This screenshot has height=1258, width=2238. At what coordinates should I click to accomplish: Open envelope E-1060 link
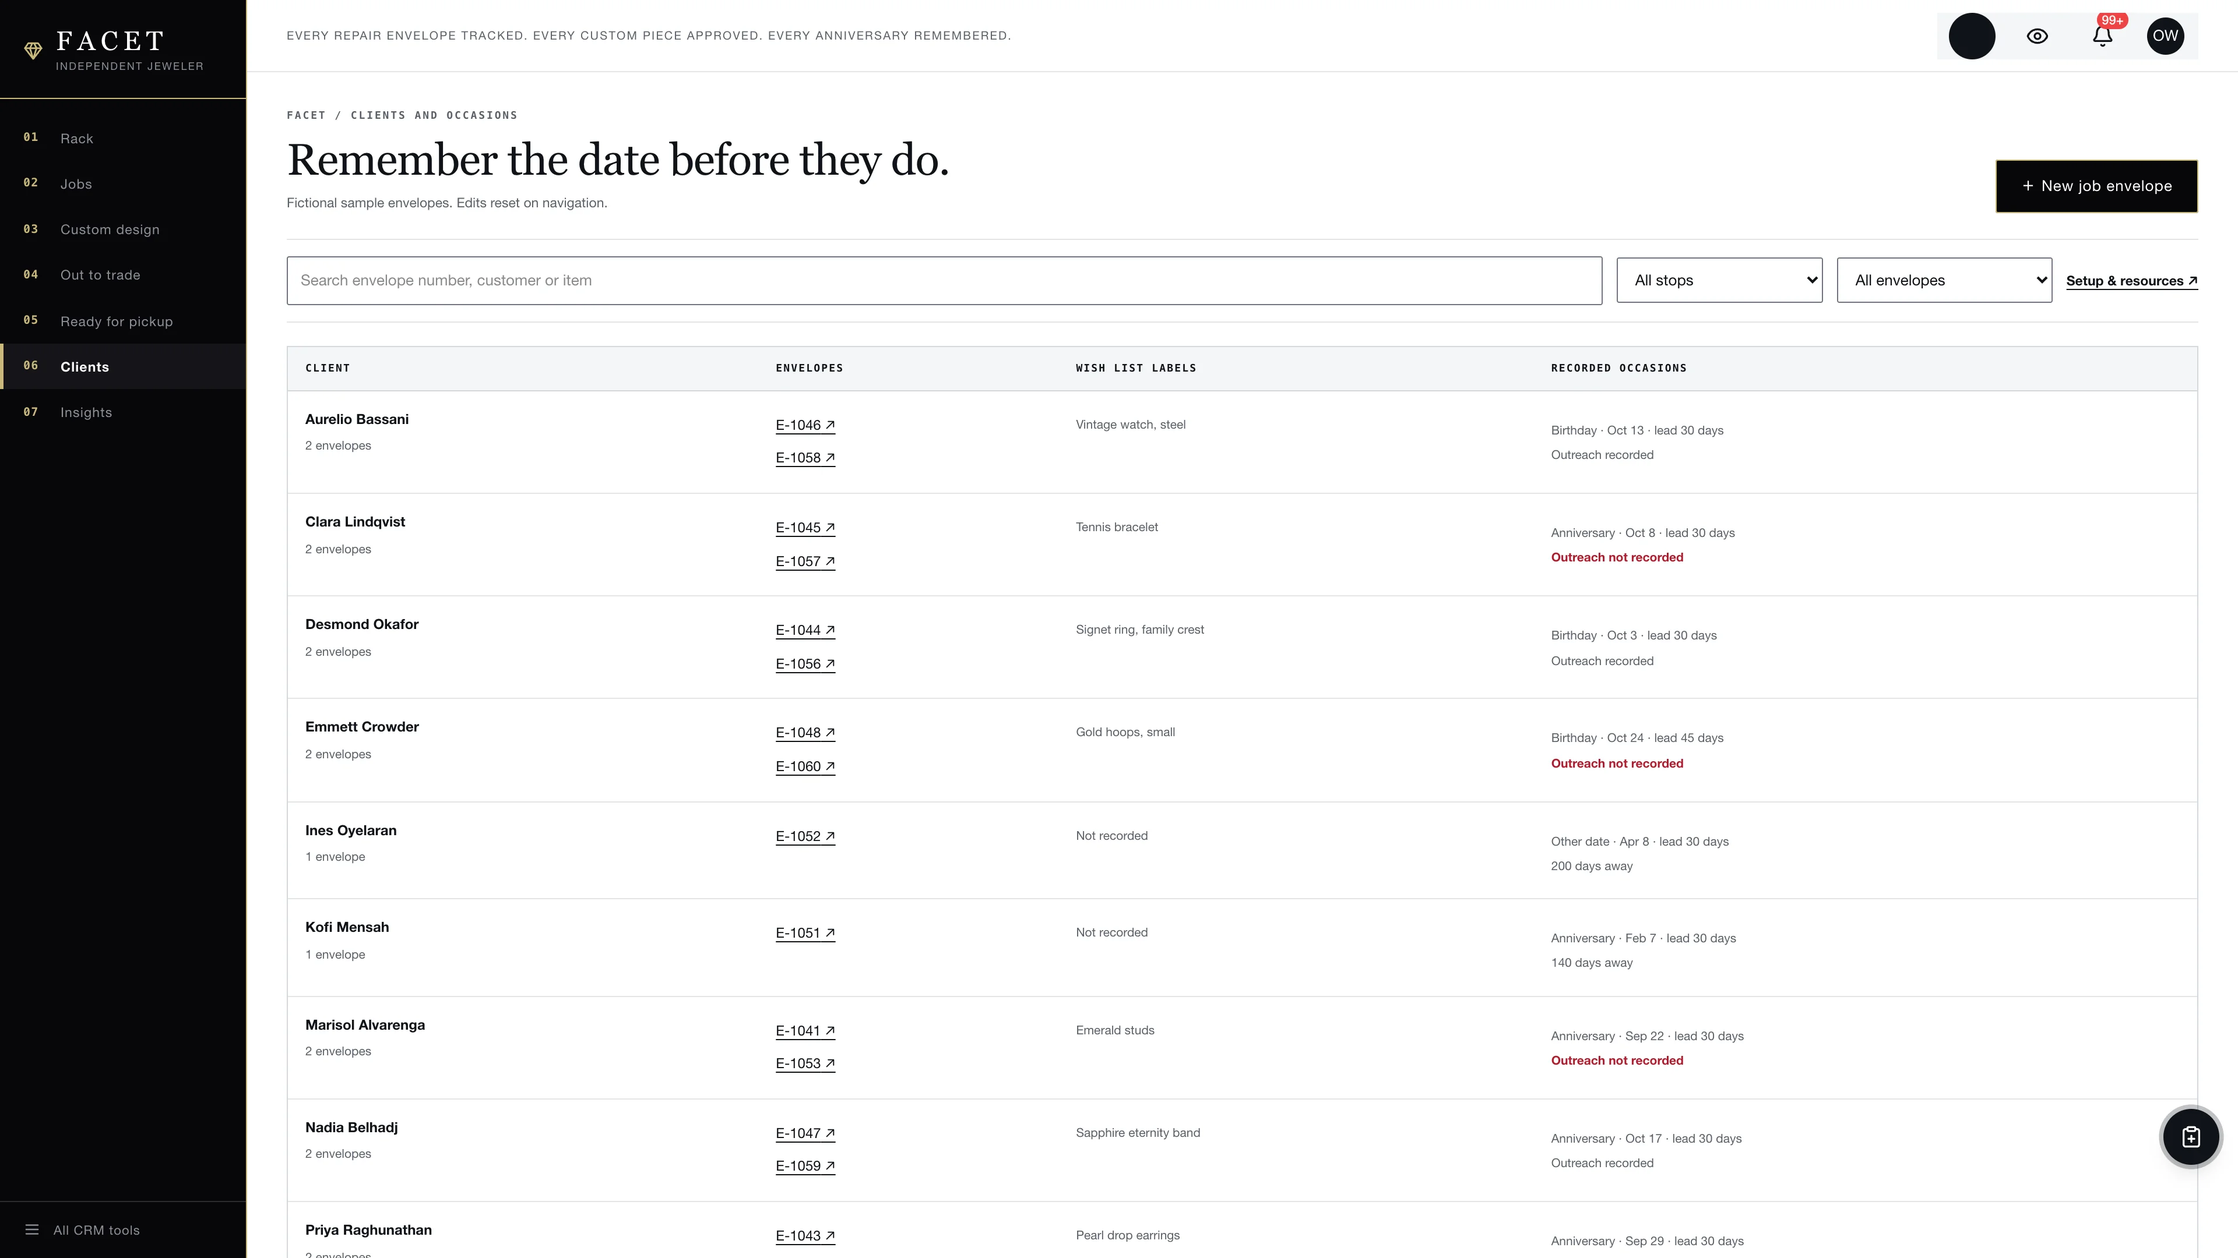pyautogui.click(x=804, y=766)
